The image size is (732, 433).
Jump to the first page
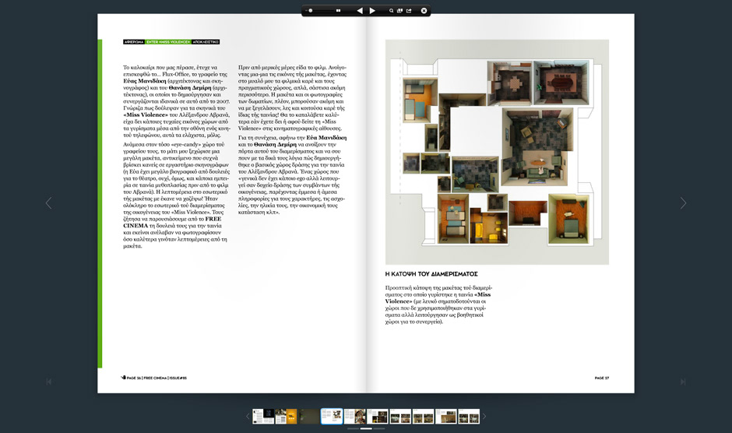(x=49, y=382)
